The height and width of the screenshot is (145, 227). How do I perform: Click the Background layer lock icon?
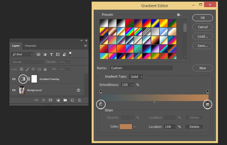[78, 90]
